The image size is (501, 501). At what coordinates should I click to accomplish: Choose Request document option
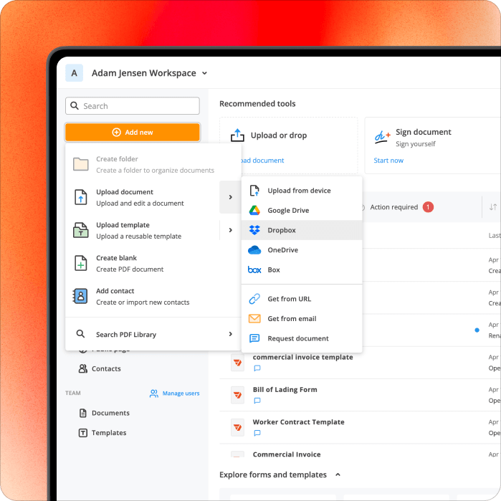coord(302,338)
